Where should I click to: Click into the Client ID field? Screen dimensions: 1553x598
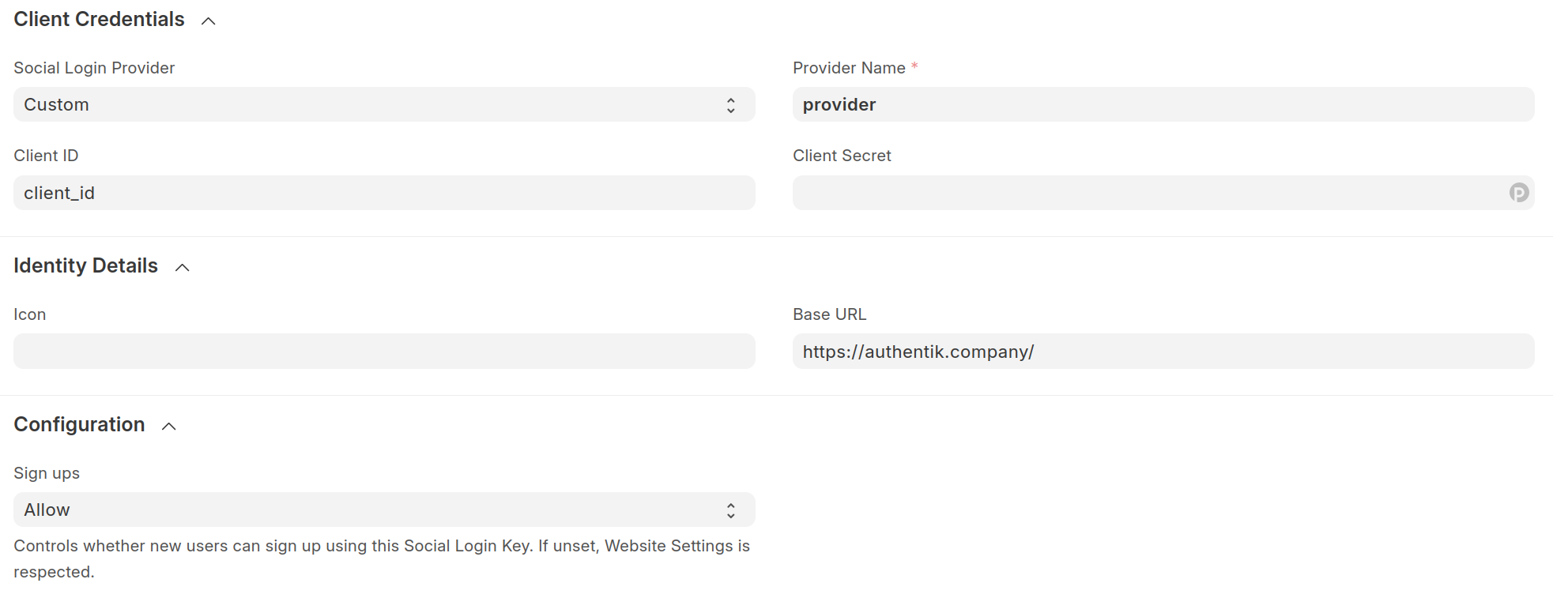coord(384,194)
